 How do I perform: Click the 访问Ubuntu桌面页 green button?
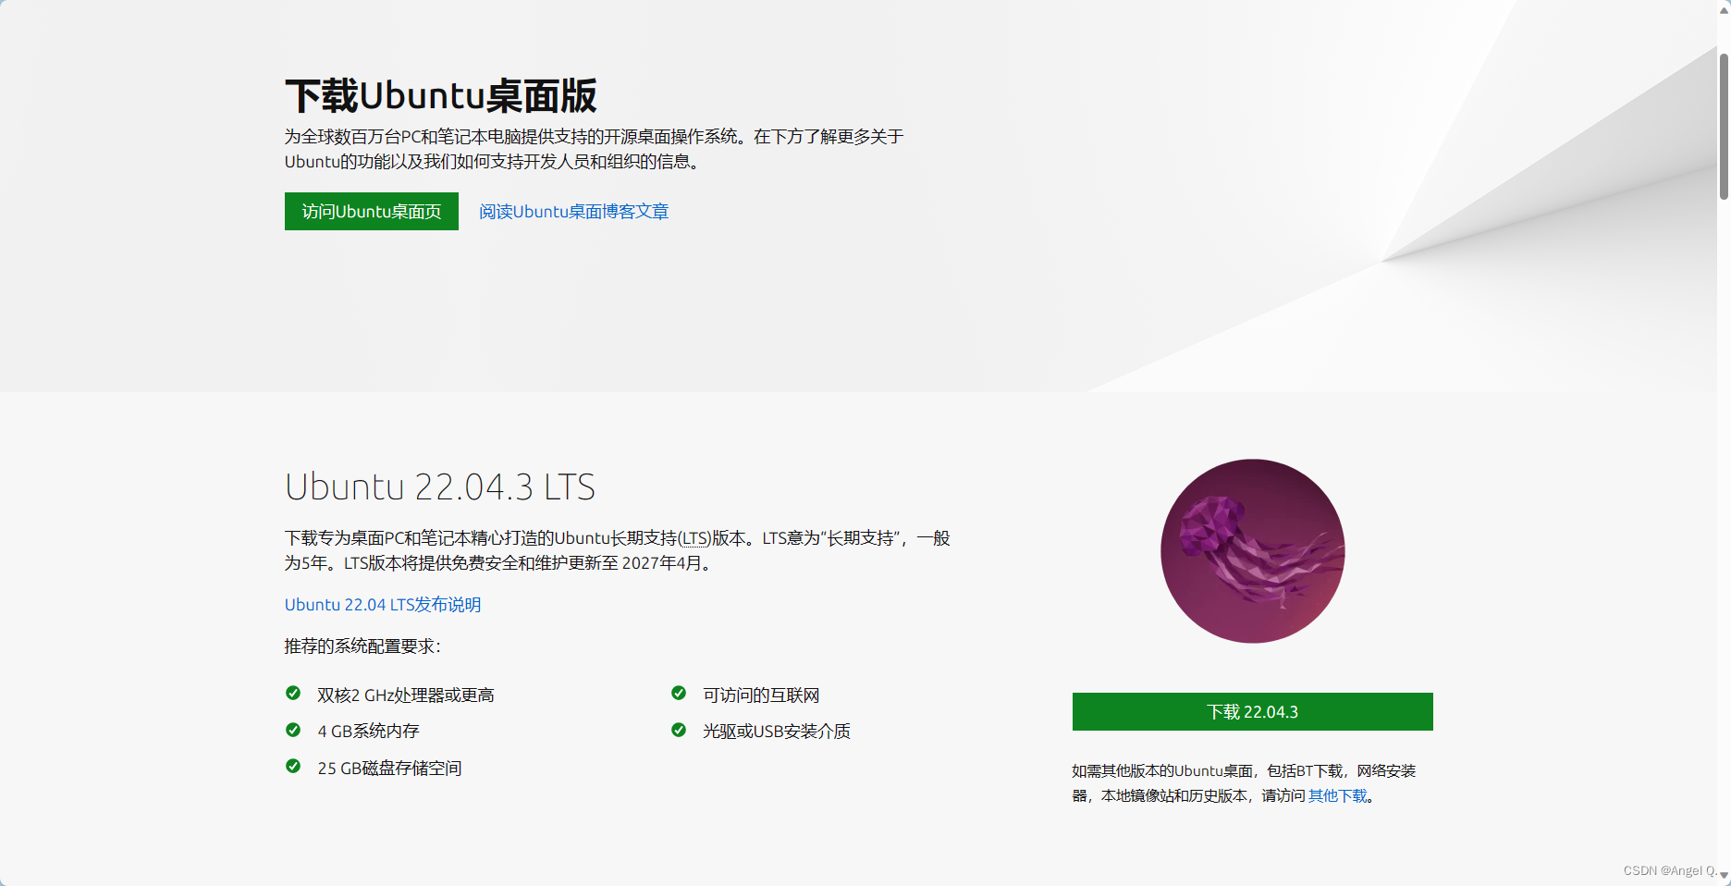coord(371,211)
